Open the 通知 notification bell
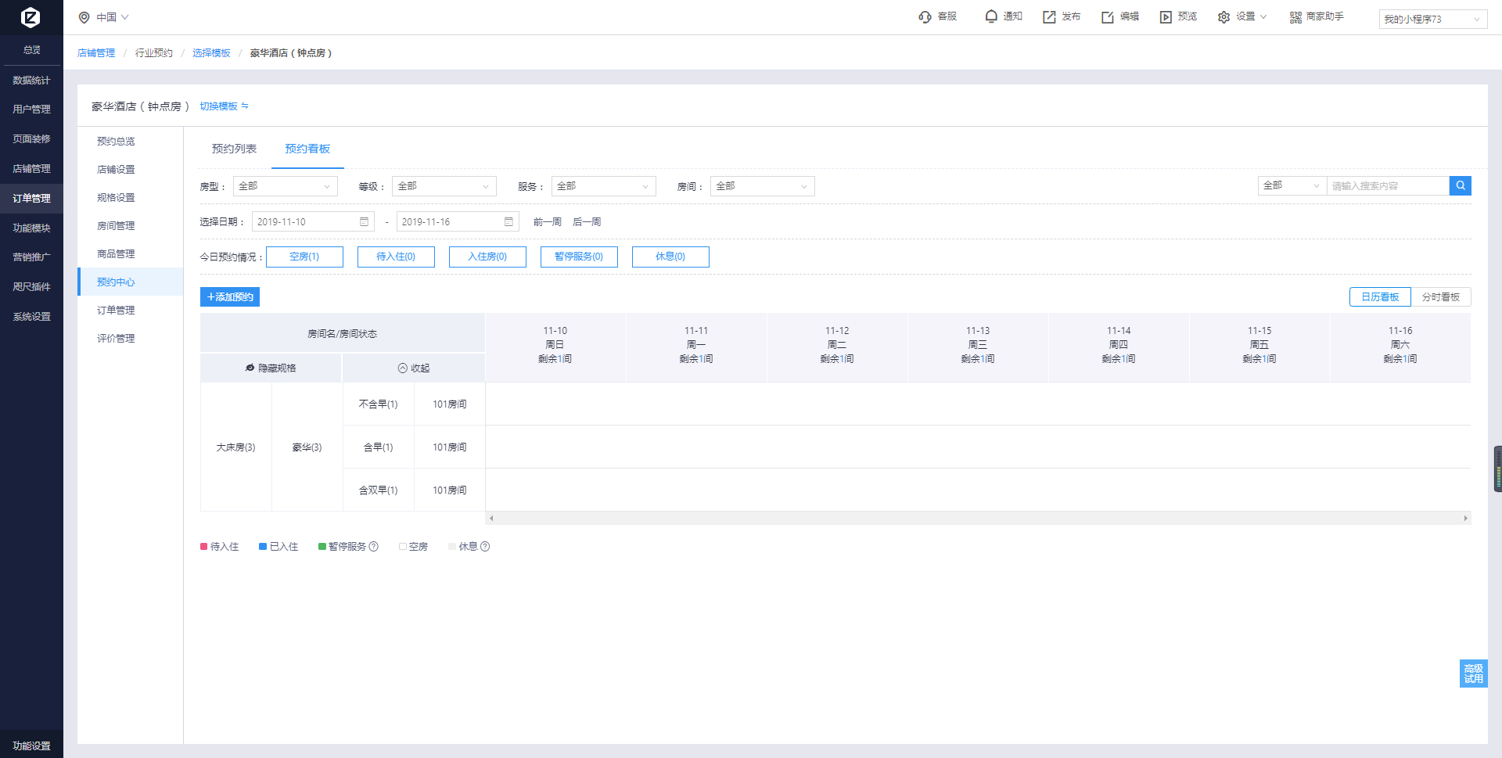This screenshot has width=1502, height=758. pos(991,16)
